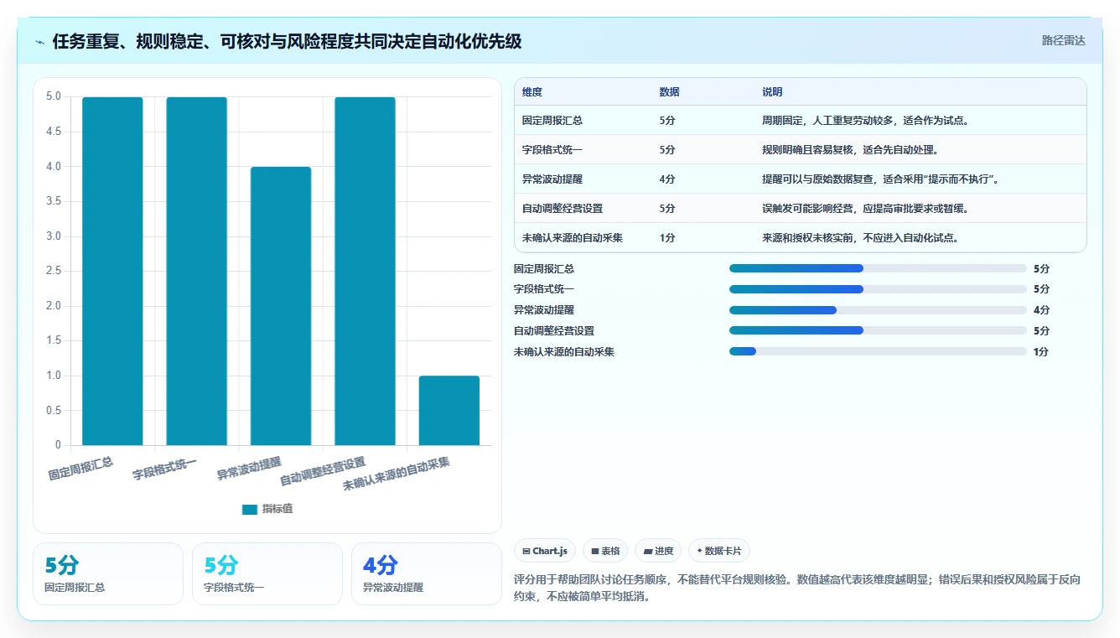
Task: Click the 异常波动提醒 x-axis label
Action: point(249,469)
